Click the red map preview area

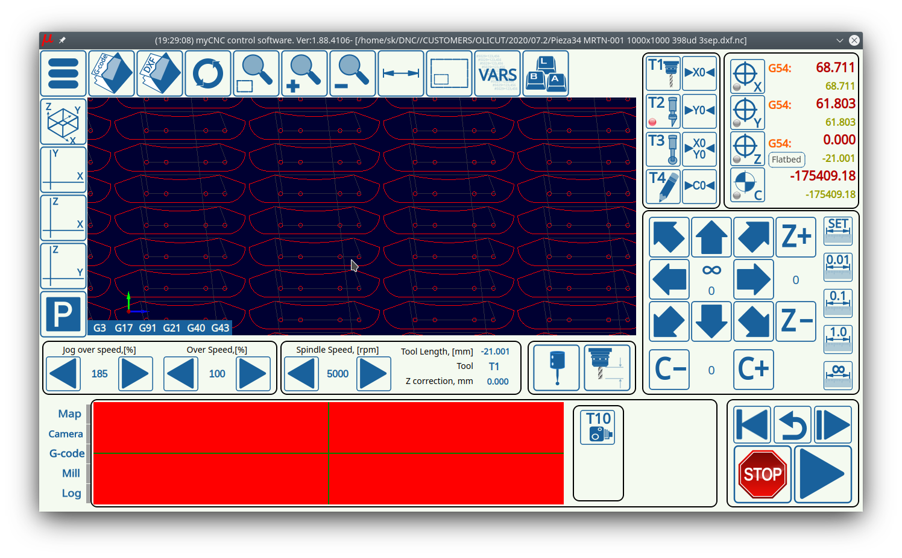(329, 453)
